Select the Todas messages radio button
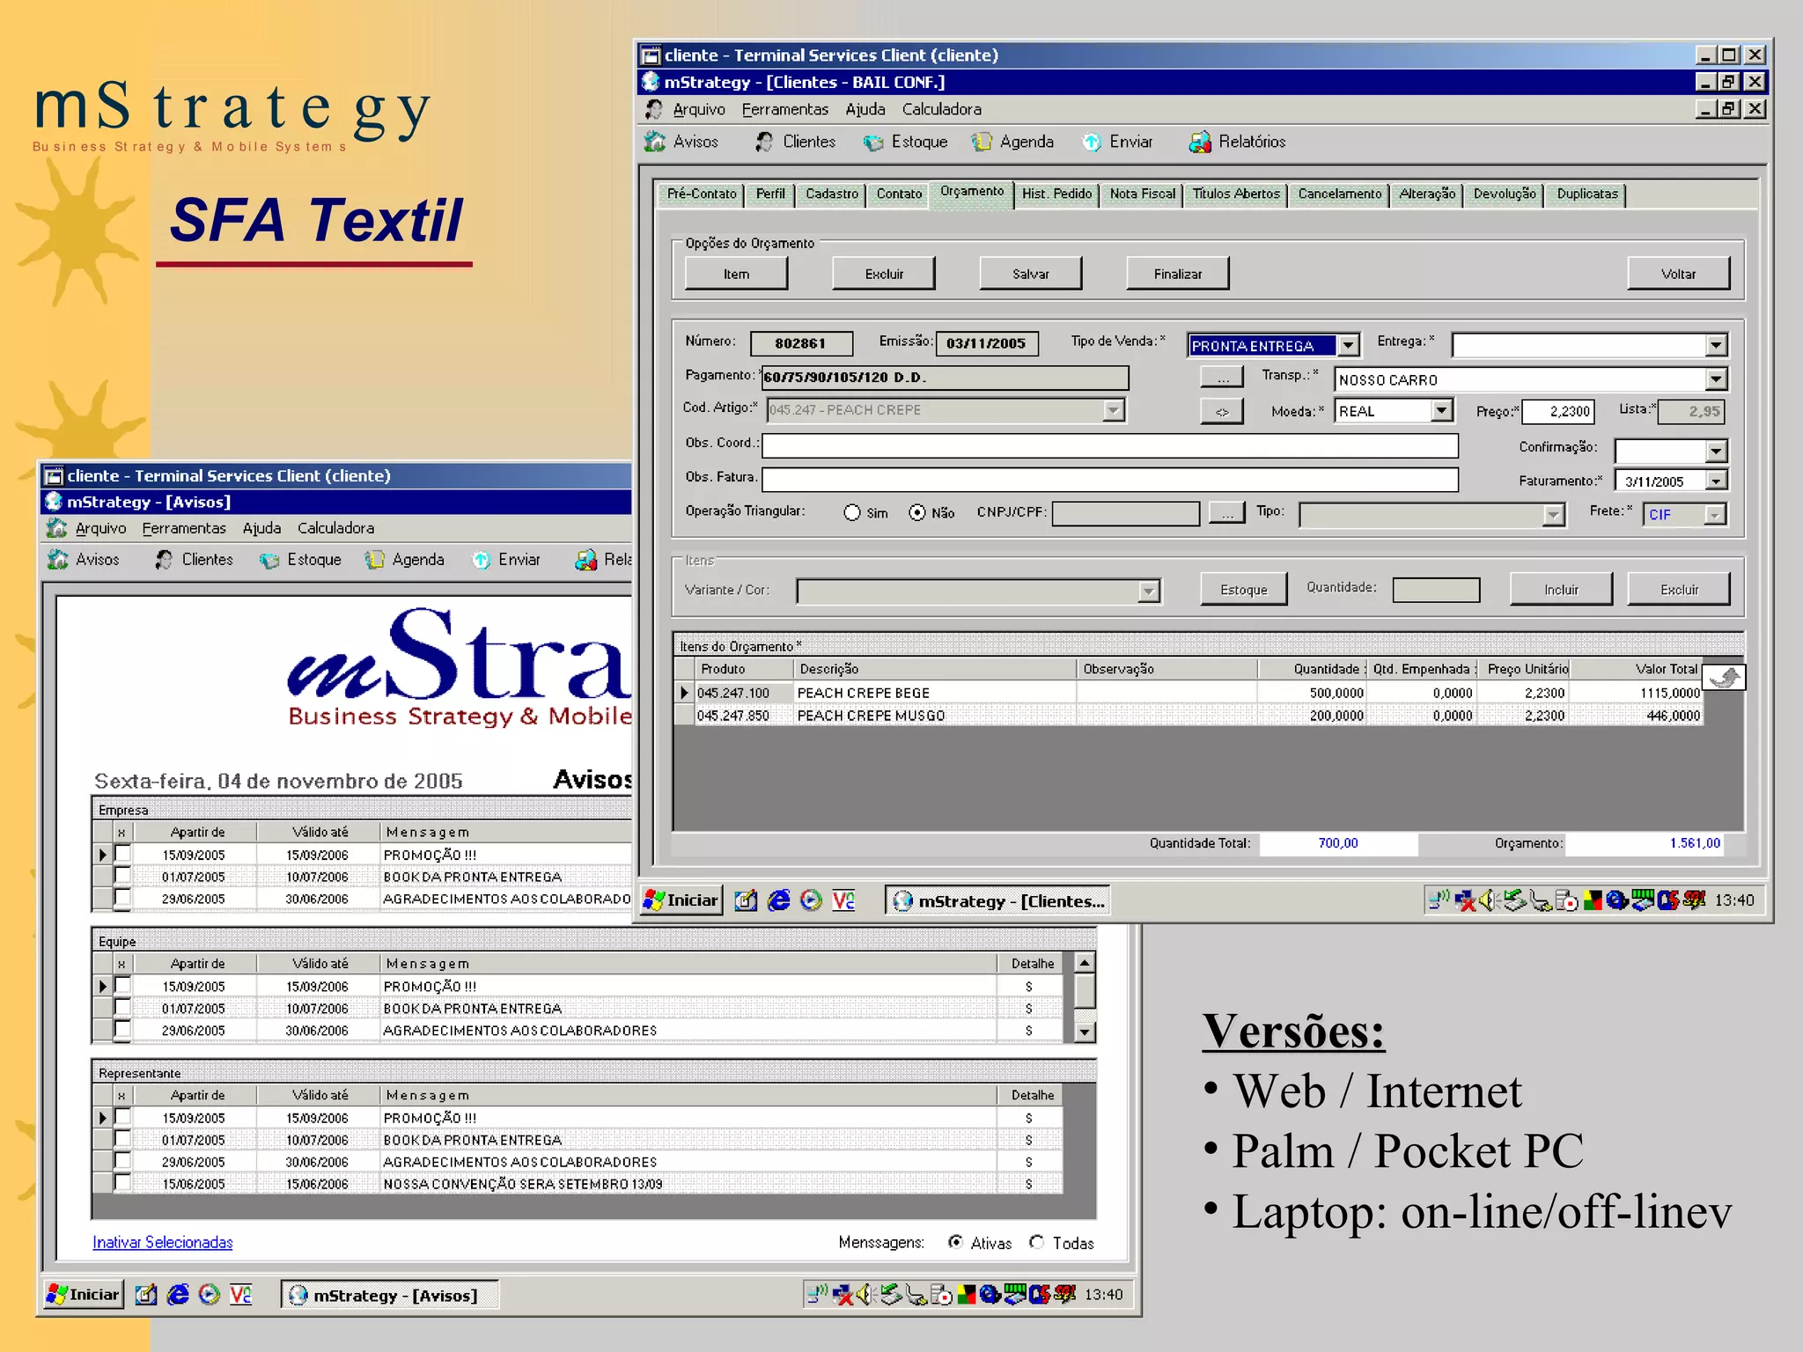Image resolution: width=1803 pixels, height=1352 pixels. point(1037,1242)
